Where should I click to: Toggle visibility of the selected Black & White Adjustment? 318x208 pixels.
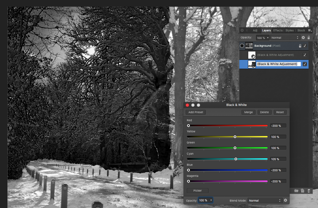[x=305, y=64]
